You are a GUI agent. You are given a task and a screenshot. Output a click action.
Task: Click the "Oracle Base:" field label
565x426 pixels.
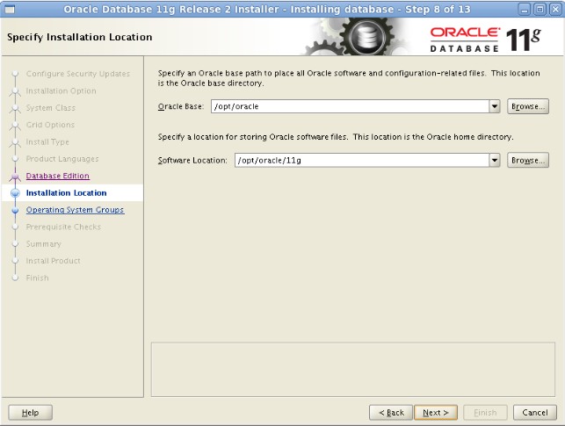pyautogui.click(x=181, y=106)
